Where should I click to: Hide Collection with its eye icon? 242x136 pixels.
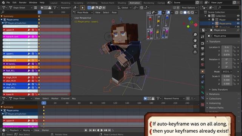click(x=238, y=16)
